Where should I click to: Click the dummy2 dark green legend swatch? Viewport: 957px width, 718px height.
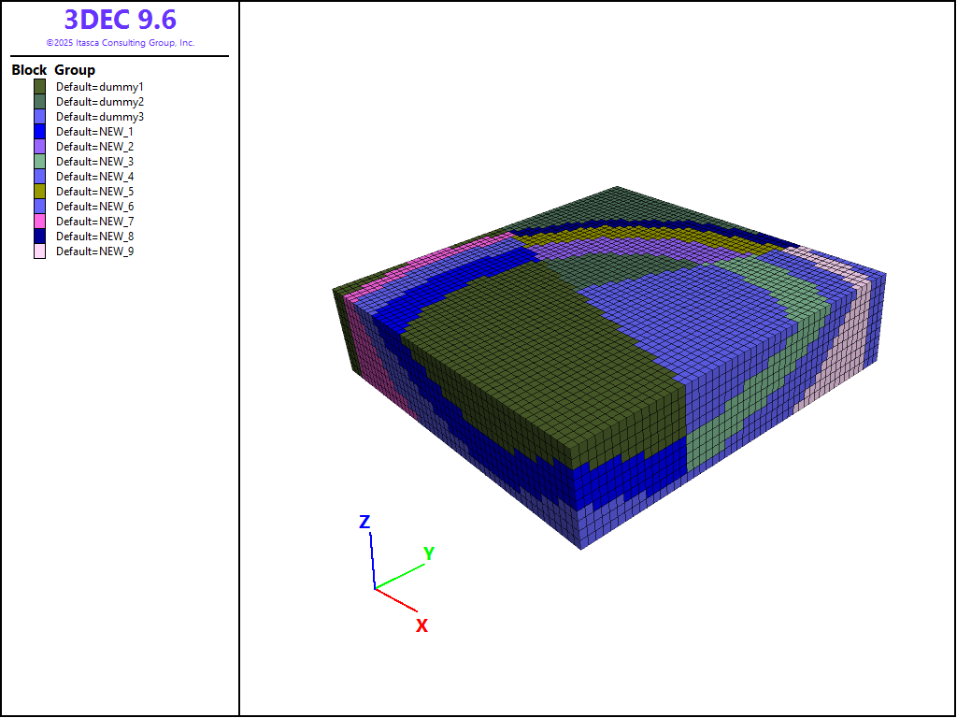tap(39, 102)
